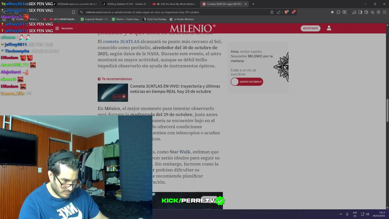This screenshot has width=389, height=219.
Task: Open the media control music note icon
Action: click(354, 12)
